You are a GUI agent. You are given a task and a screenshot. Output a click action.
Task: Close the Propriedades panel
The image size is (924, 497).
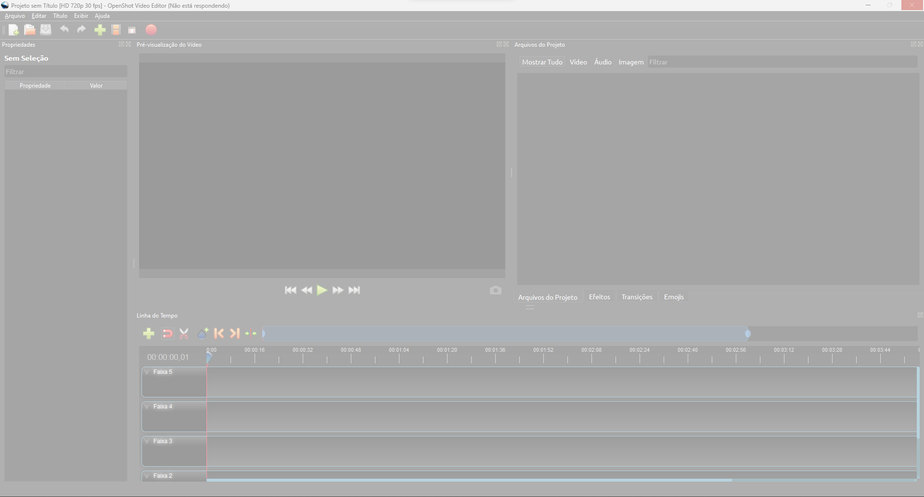(x=128, y=44)
